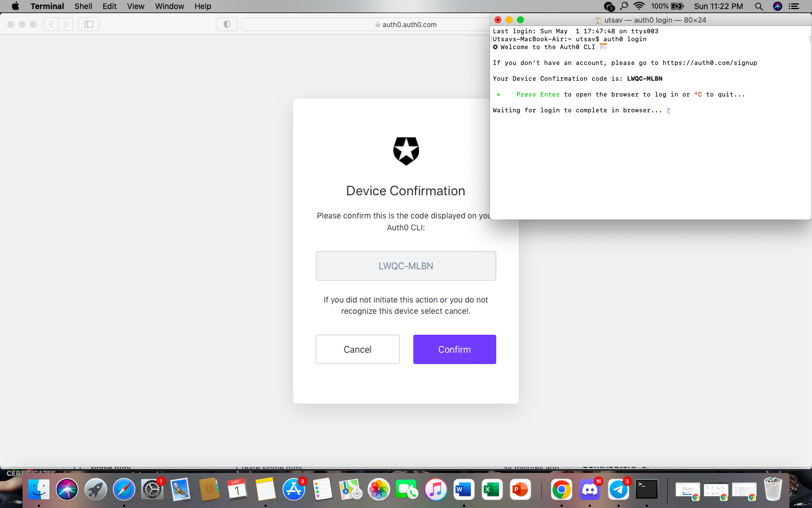The image size is (812, 508).
Task: Launch Siri from the Dock
Action: tap(67, 489)
